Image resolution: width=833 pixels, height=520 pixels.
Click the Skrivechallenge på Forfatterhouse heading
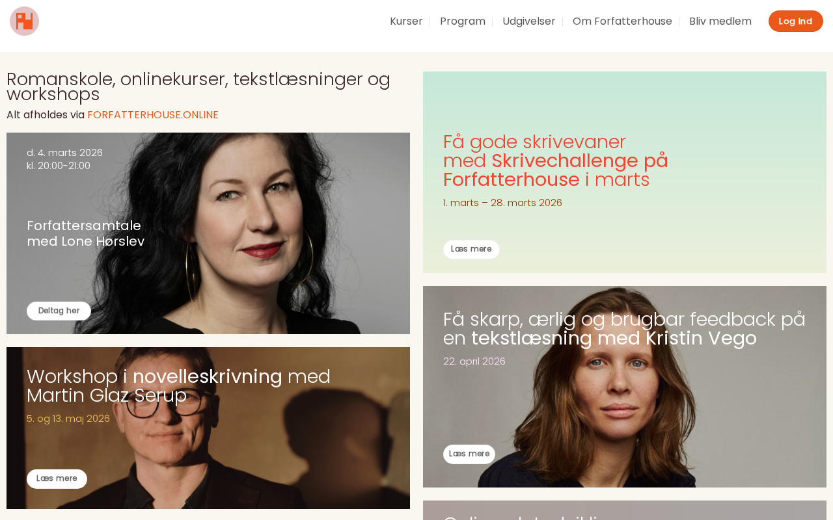(x=556, y=161)
